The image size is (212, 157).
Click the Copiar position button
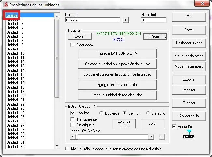79,36
